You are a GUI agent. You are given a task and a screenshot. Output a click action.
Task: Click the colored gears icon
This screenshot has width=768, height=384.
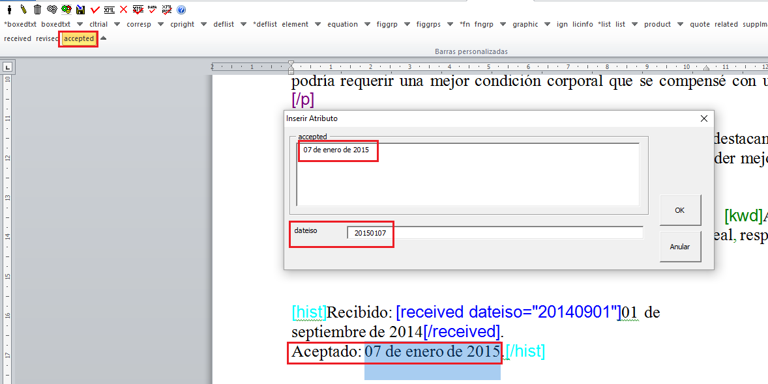click(x=66, y=10)
